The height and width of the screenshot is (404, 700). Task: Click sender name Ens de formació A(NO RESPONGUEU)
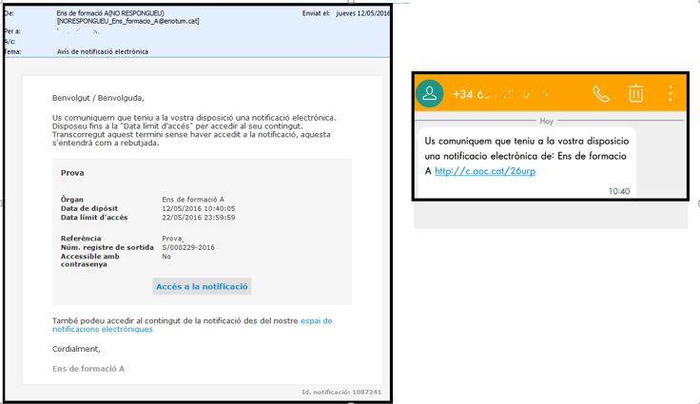(106, 13)
